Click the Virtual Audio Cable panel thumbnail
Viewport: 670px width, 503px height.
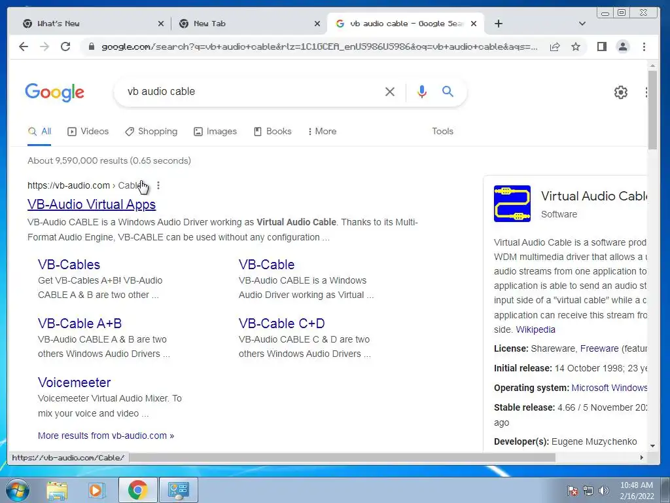512,204
